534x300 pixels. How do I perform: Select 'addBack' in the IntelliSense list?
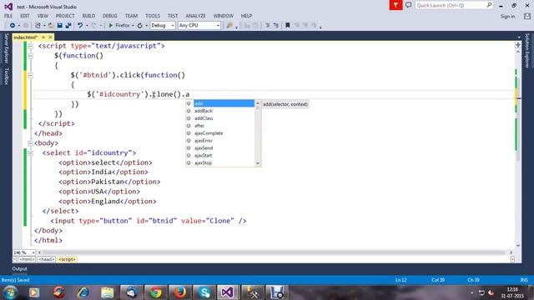(x=224, y=111)
